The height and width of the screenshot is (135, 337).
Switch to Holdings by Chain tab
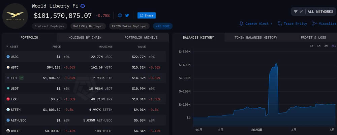point(85,37)
